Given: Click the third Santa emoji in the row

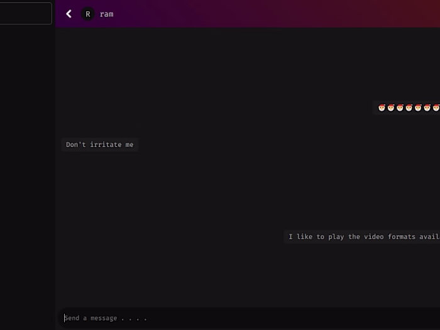Looking at the screenshot, I should (x=400, y=107).
